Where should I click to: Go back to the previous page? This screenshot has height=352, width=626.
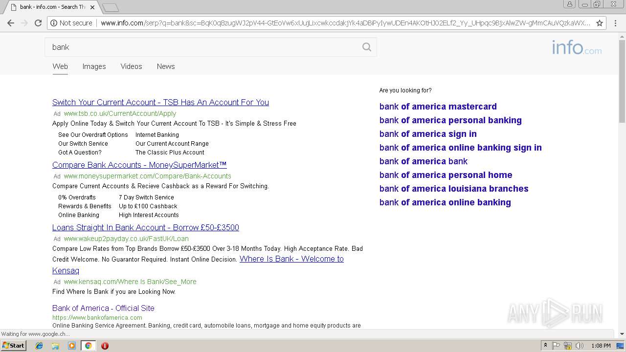point(10,23)
